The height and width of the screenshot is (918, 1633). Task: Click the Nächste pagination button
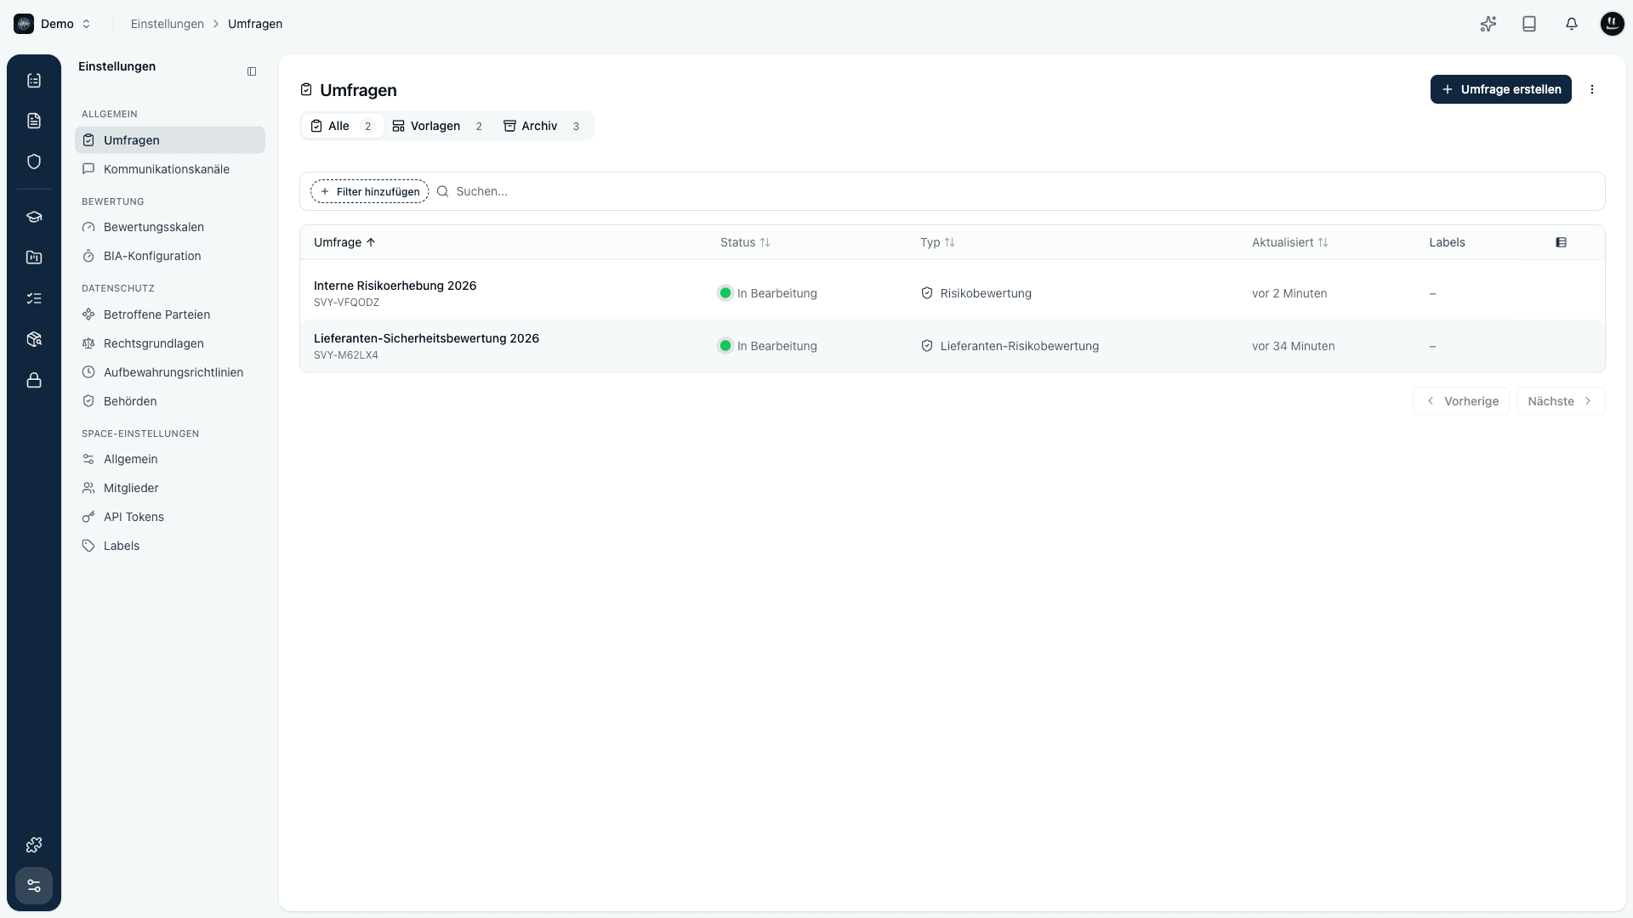click(1561, 401)
